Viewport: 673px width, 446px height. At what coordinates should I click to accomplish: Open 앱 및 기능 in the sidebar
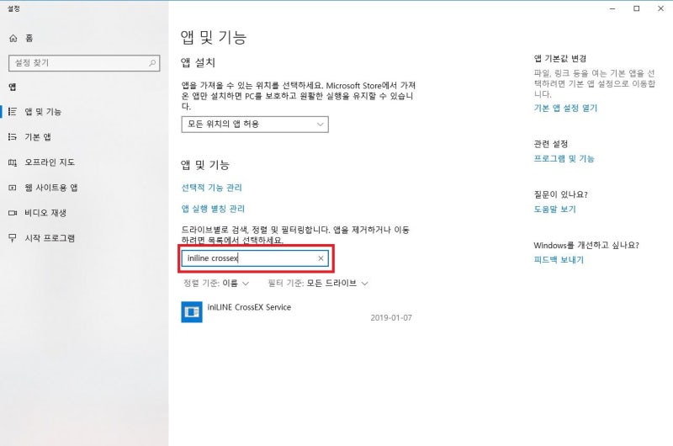click(84, 112)
